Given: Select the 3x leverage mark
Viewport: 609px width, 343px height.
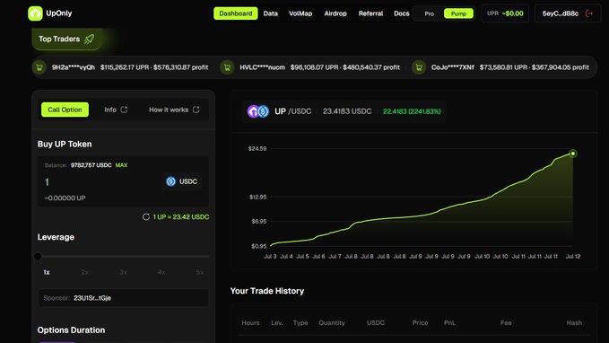Looking at the screenshot, I should click(x=123, y=272).
